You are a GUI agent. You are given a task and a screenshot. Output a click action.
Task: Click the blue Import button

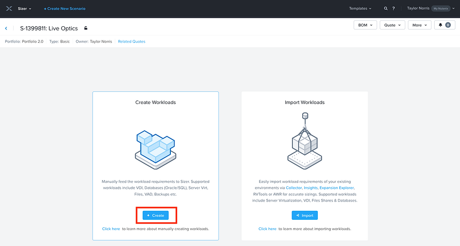(x=305, y=215)
